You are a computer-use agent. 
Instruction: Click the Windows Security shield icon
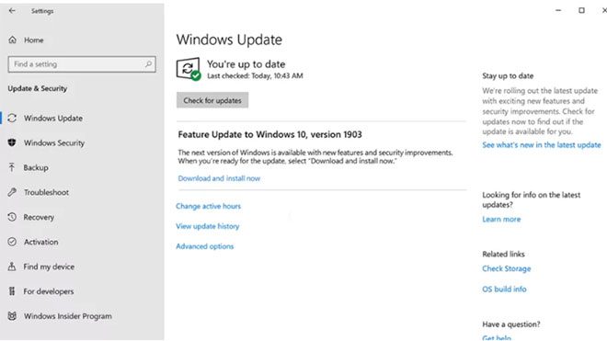click(x=12, y=142)
